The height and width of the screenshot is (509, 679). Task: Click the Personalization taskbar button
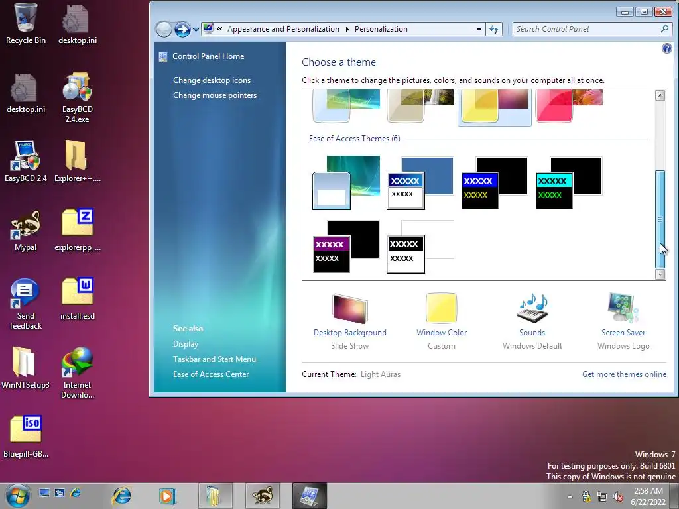[x=309, y=496]
